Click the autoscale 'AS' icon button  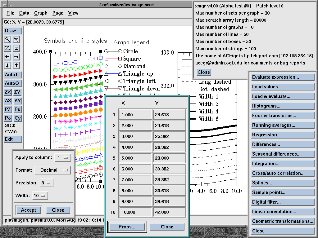pos(16,39)
